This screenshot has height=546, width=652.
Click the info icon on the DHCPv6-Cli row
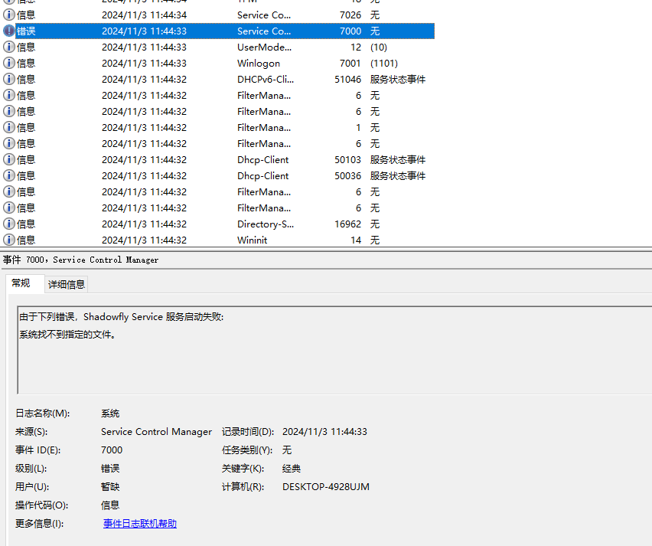point(8,79)
